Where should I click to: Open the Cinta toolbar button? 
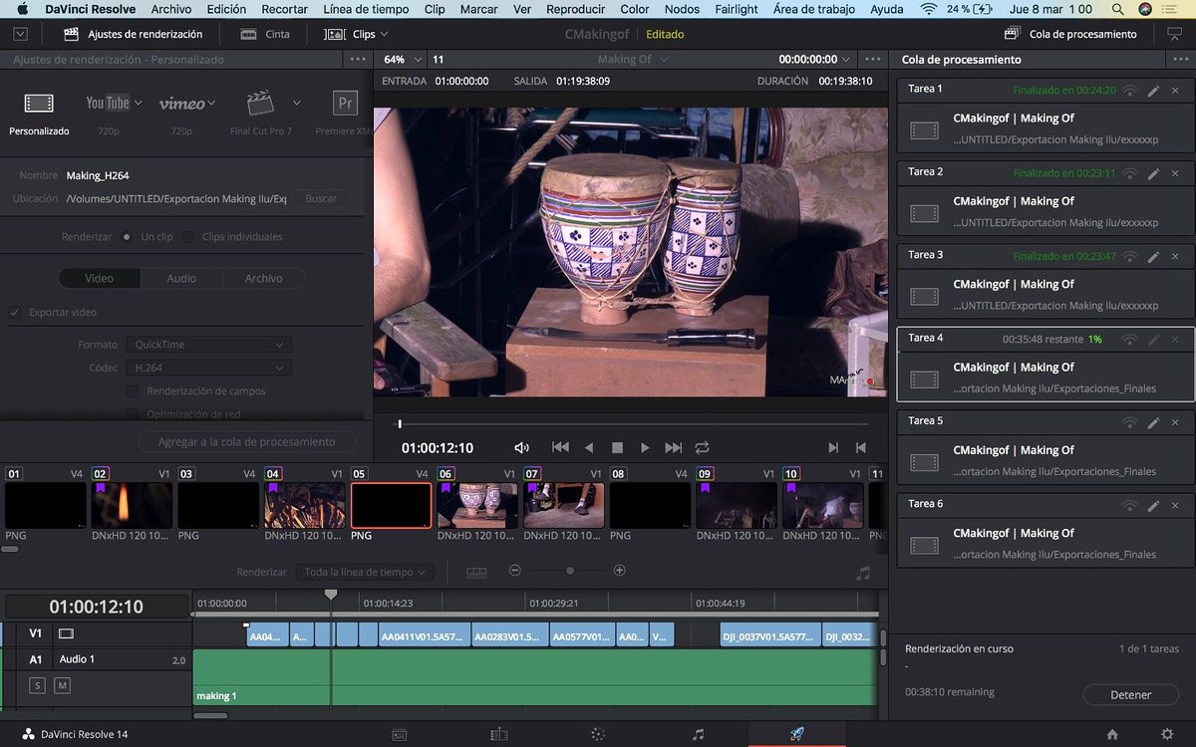tap(265, 34)
